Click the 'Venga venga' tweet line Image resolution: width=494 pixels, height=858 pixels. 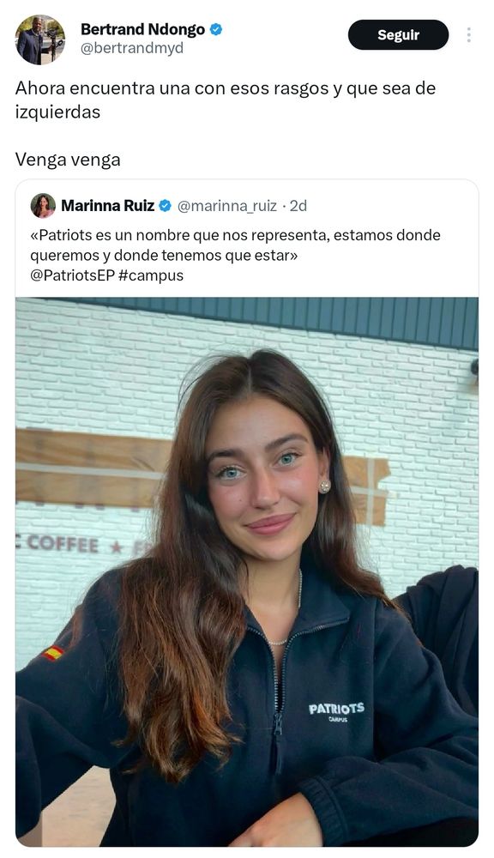68,160
